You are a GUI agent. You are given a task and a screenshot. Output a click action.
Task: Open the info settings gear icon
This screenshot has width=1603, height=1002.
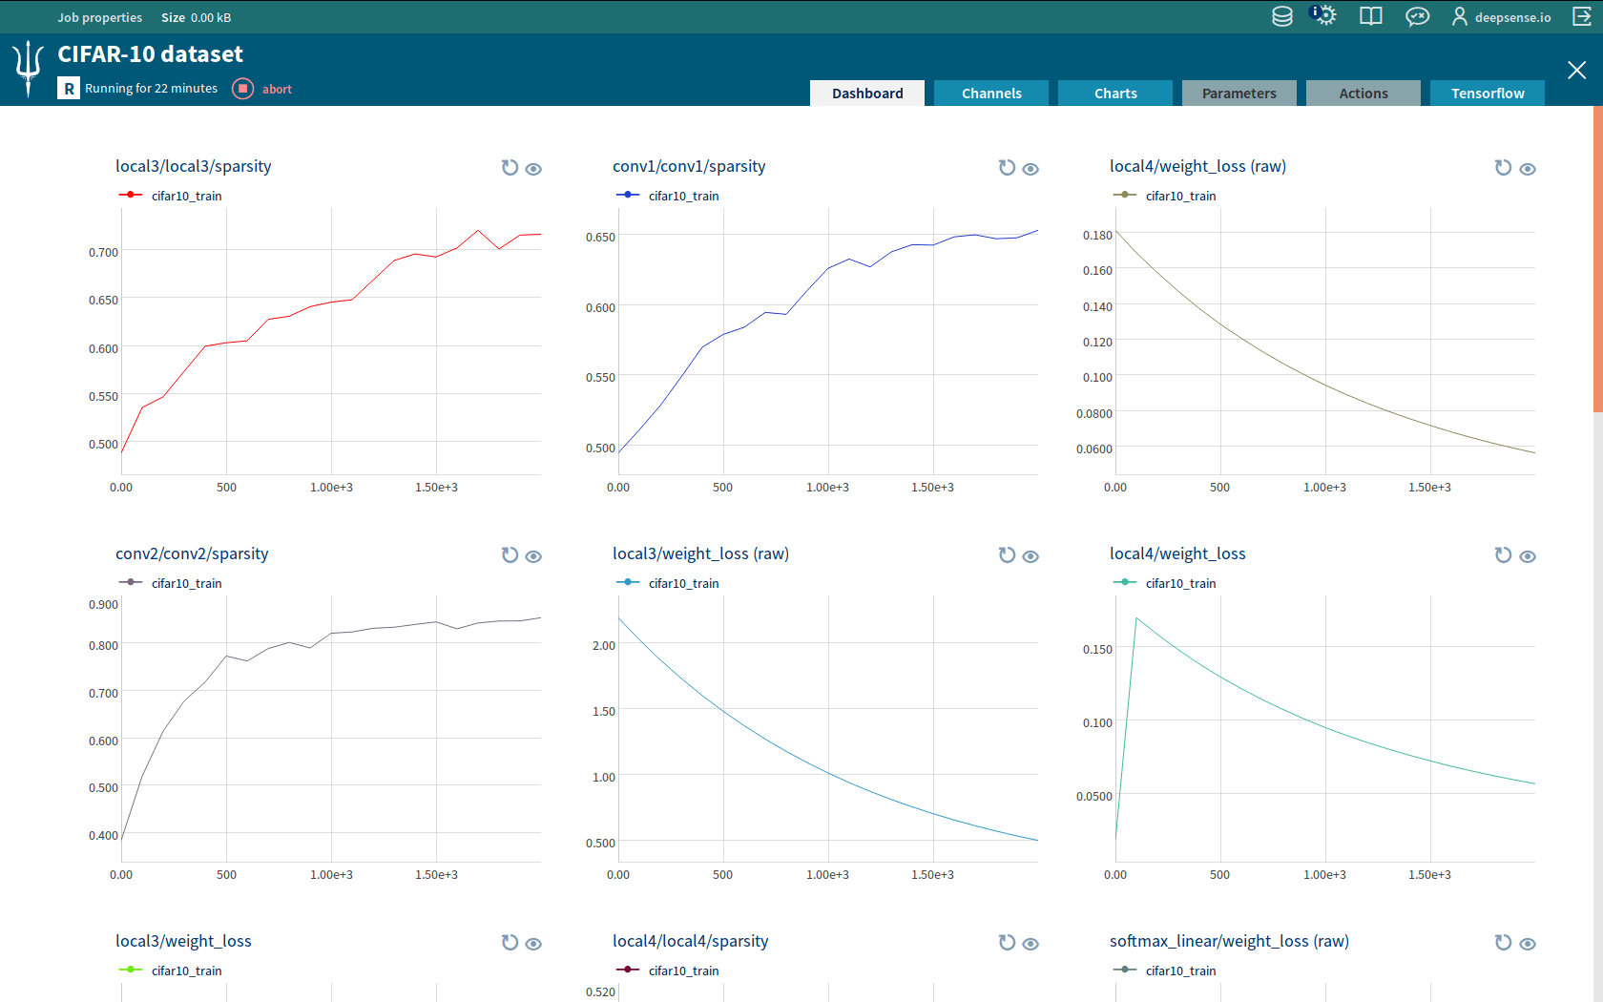pyautogui.click(x=1323, y=16)
